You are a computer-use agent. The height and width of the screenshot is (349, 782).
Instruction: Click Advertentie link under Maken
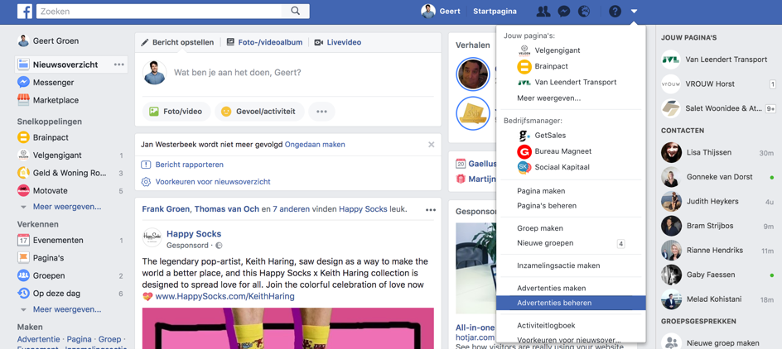38,339
